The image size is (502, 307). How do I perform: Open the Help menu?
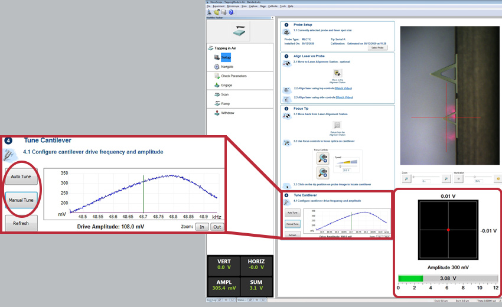point(291,6)
